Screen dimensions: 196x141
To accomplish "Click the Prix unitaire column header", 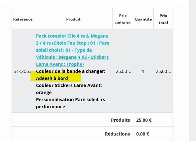I will 123,19.
